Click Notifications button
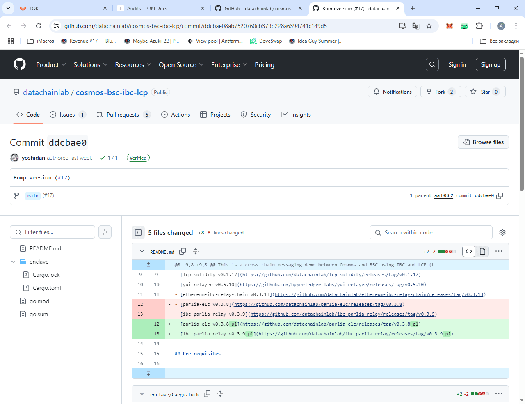This screenshot has height=404, width=525. (393, 92)
